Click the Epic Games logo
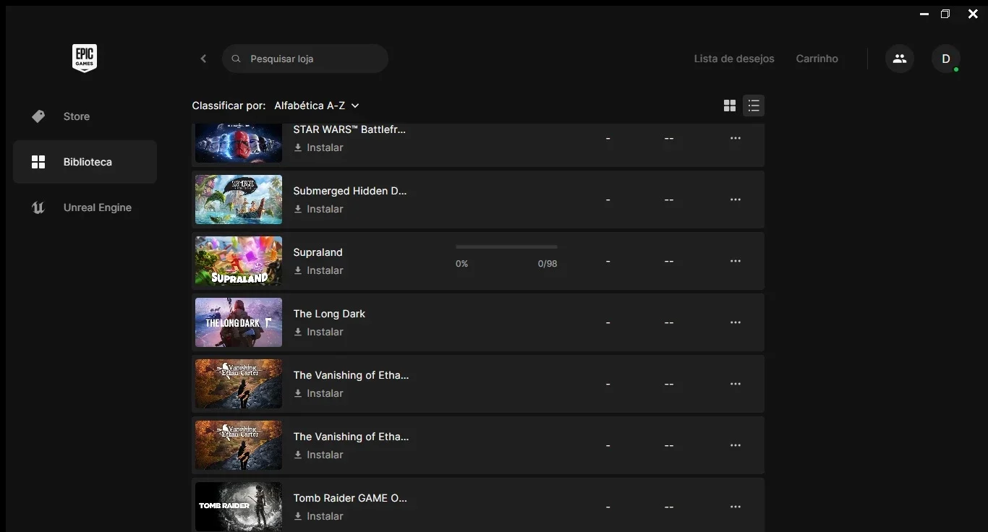 pos(85,59)
